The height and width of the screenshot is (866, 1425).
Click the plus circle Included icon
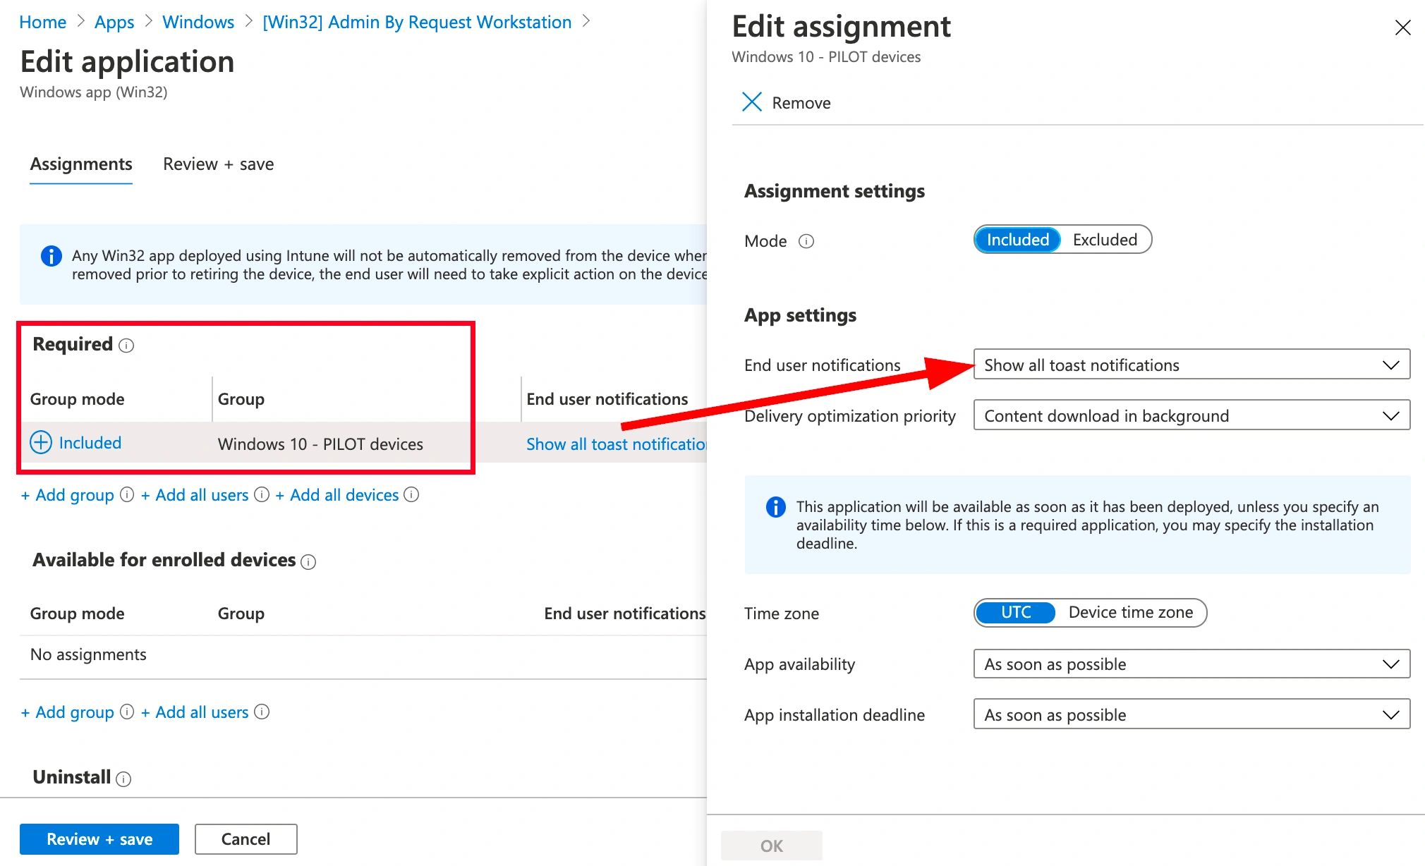pos(41,442)
